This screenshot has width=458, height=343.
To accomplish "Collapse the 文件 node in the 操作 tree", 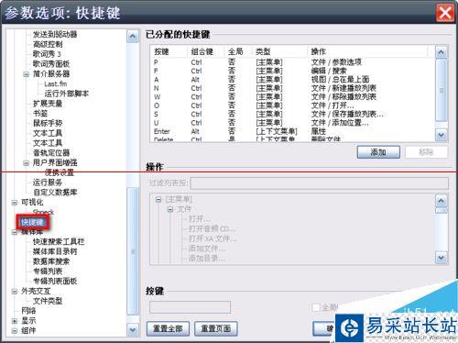I will tap(170, 209).
